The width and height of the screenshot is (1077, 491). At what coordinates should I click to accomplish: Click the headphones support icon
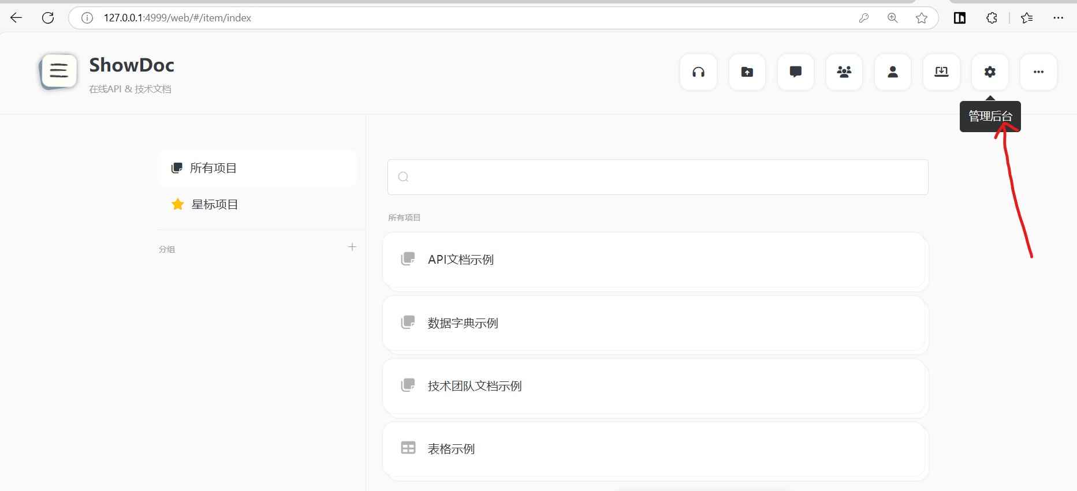(x=698, y=72)
